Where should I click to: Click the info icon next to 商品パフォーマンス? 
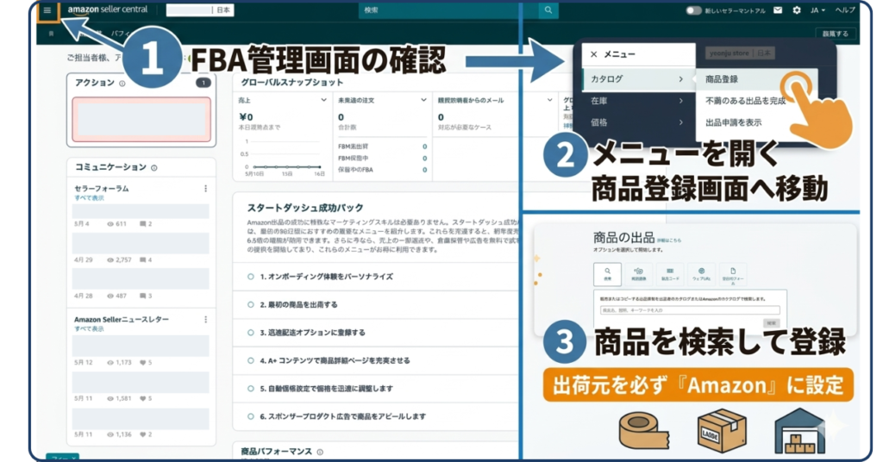(320, 452)
